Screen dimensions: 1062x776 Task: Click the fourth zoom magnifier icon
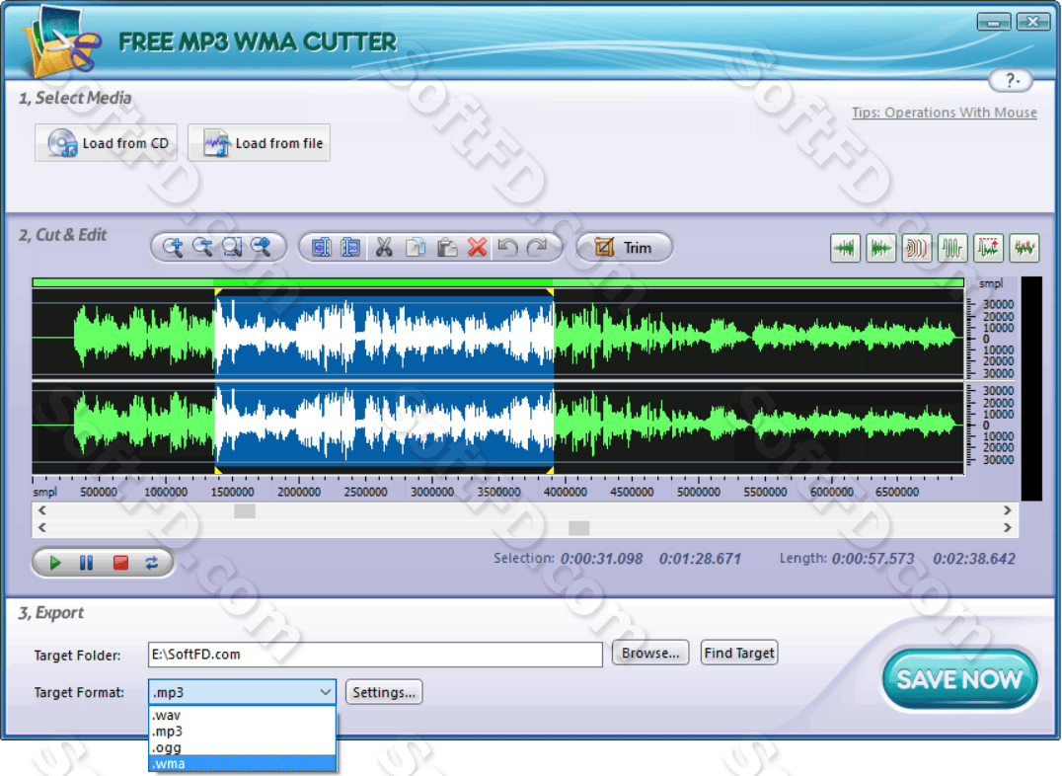click(262, 248)
